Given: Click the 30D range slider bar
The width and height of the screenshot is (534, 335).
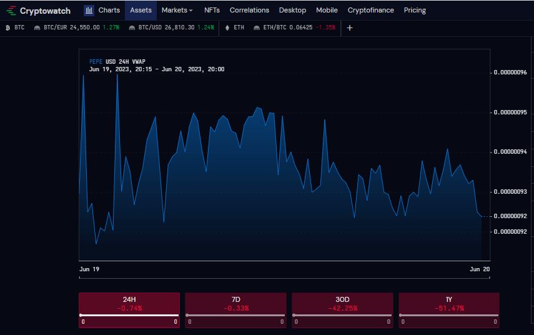Looking at the screenshot, I should [342, 315].
